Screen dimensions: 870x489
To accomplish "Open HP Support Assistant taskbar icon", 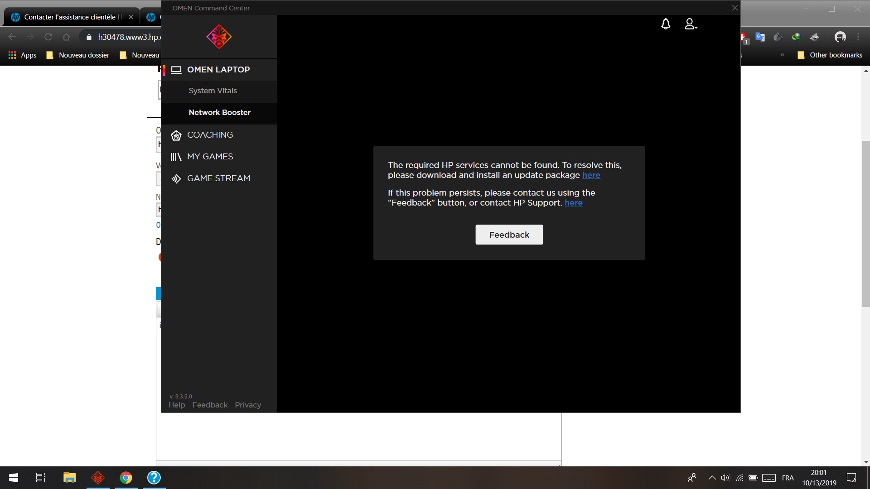I will coord(154,478).
